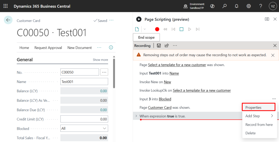Share the recording using the share icon

tap(167, 46)
